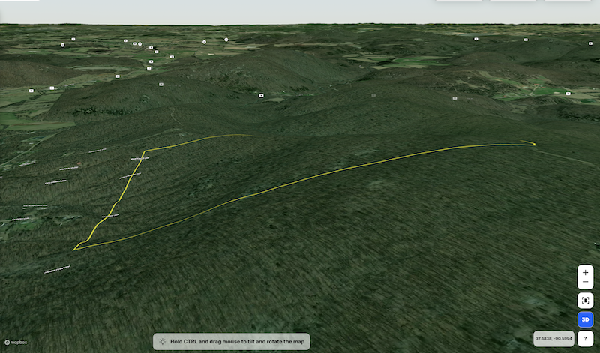600x353 pixels.
Task: Click the yellow route's sharp bottom-left corner
Action: pos(74,249)
